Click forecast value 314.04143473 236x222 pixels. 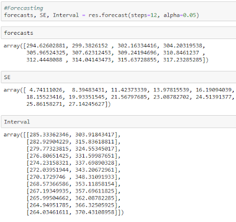point(91,60)
